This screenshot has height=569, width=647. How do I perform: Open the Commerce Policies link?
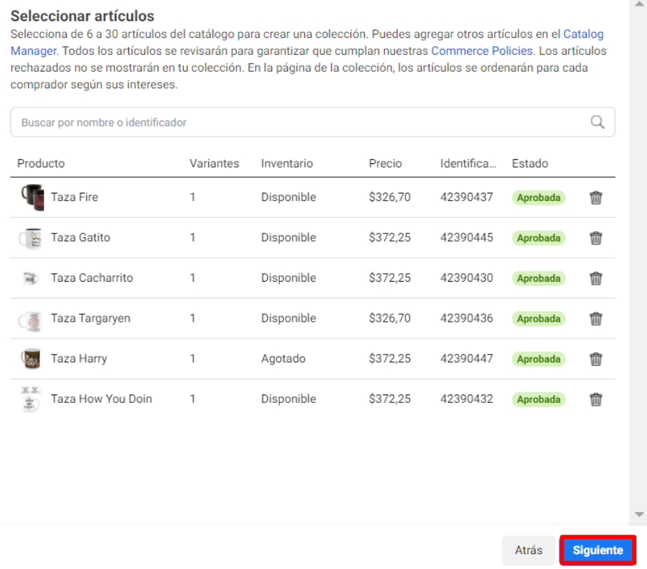tap(482, 50)
